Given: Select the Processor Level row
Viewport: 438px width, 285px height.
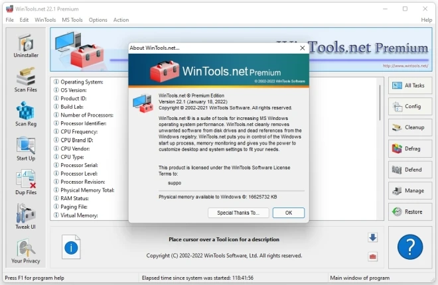Looking at the screenshot, I should click(x=76, y=174).
